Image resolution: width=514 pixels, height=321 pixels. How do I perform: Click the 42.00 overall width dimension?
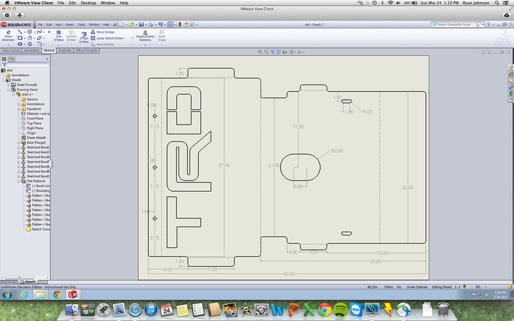(x=288, y=274)
